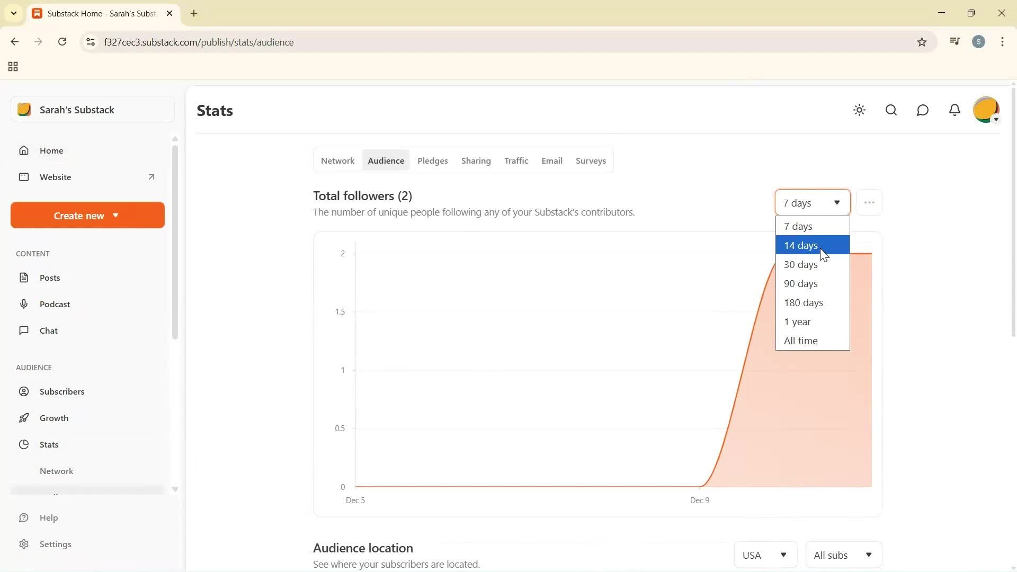The height and width of the screenshot is (572, 1017).
Task: Open Subscribers from the Audience sidebar section
Action: tap(61, 391)
